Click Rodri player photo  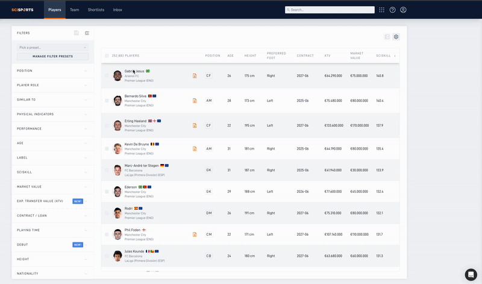[117, 213]
